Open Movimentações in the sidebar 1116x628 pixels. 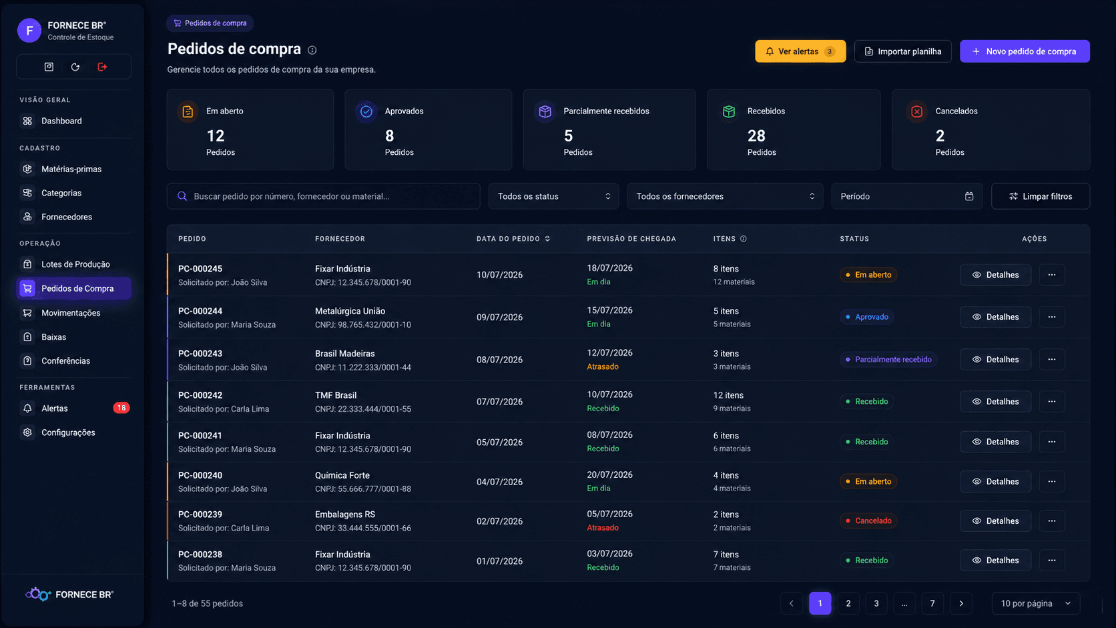[74, 313]
